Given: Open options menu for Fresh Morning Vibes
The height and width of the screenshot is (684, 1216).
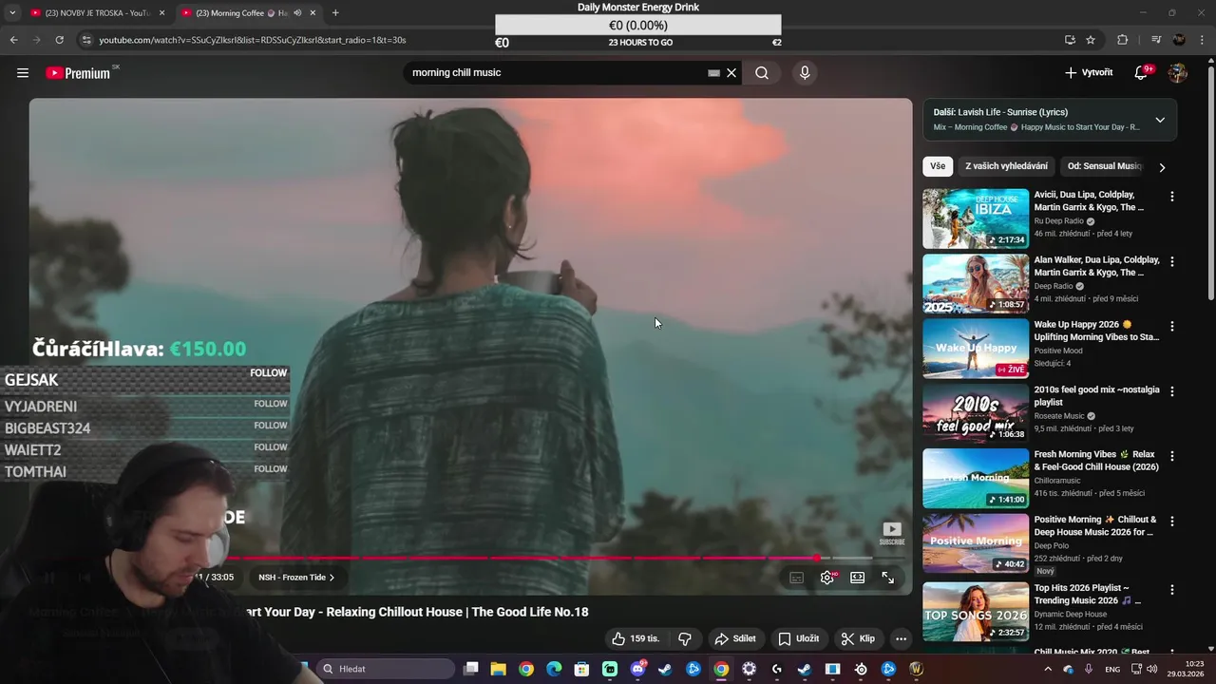Looking at the screenshot, I should [x=1171, y=456].
